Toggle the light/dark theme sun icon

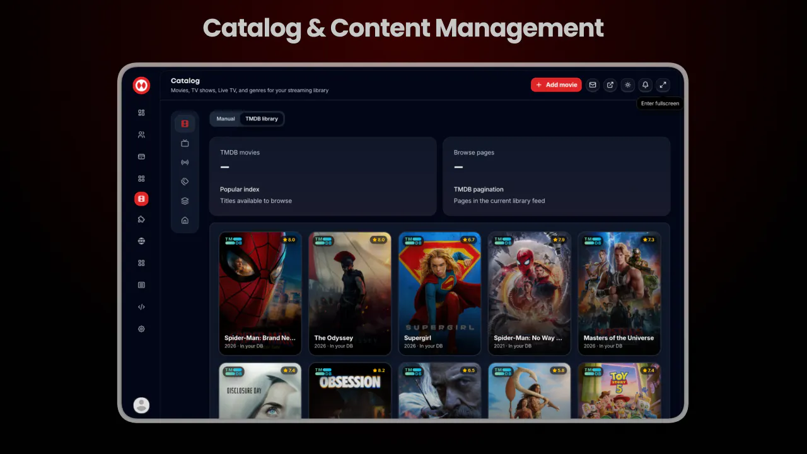pos(628,85)
